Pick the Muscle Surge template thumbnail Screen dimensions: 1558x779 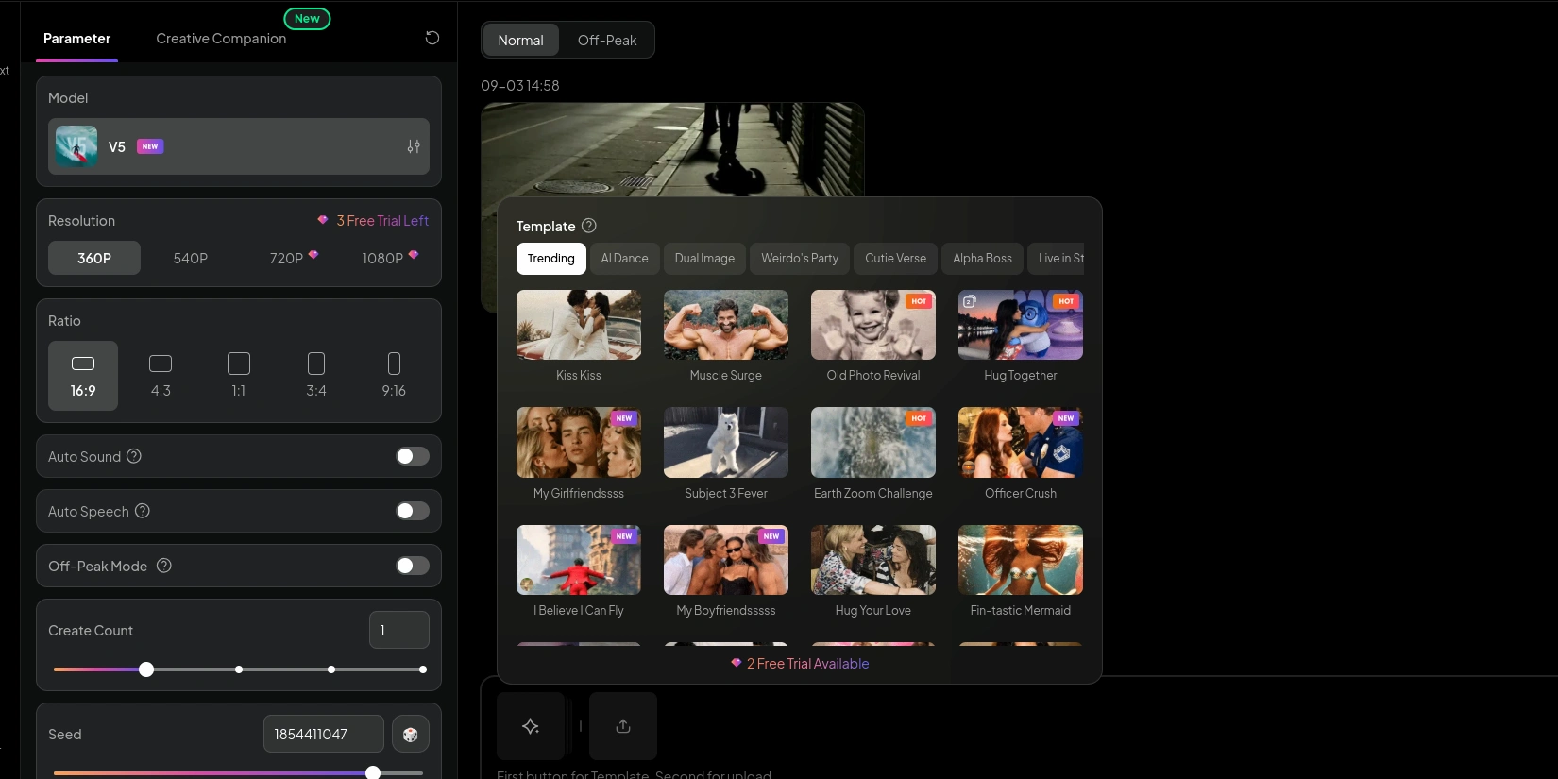[726, 325]
